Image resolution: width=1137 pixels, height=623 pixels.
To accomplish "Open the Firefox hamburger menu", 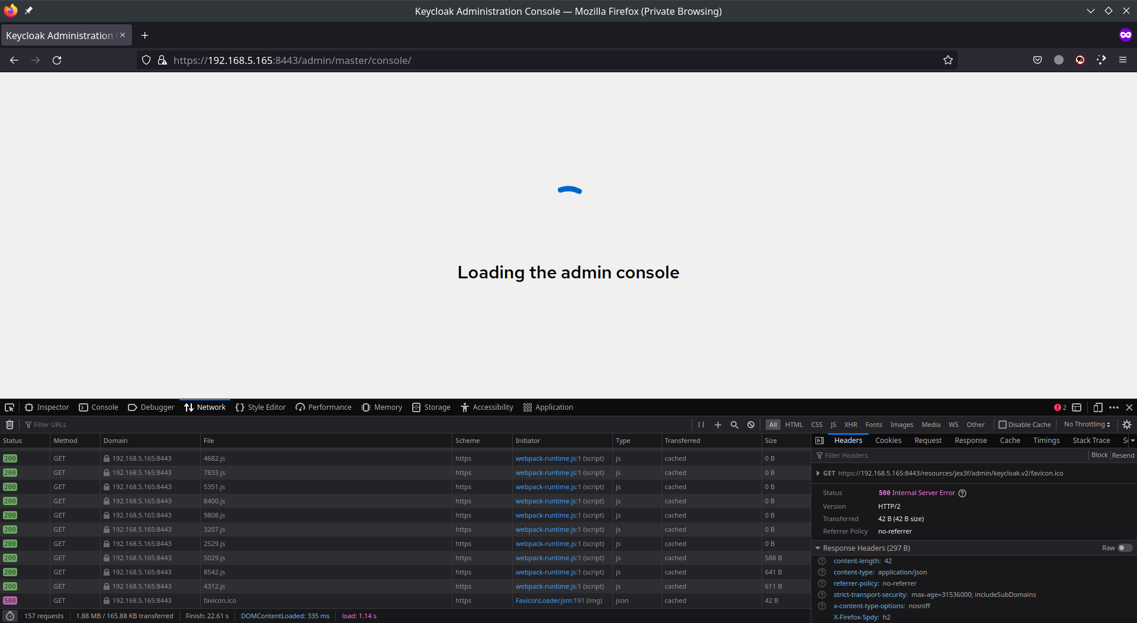I will [x=1123, y=60].
